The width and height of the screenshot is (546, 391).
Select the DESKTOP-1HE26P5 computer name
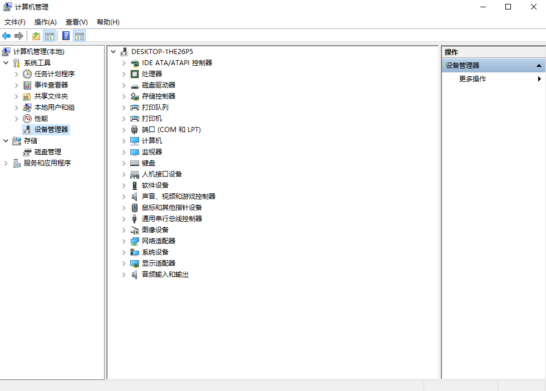point(162,52)
